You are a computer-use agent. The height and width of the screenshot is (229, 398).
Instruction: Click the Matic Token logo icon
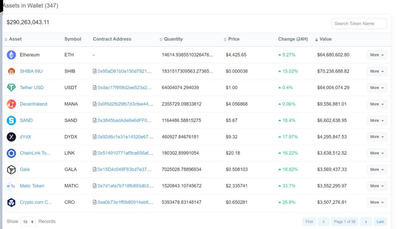tap(11, 186)
